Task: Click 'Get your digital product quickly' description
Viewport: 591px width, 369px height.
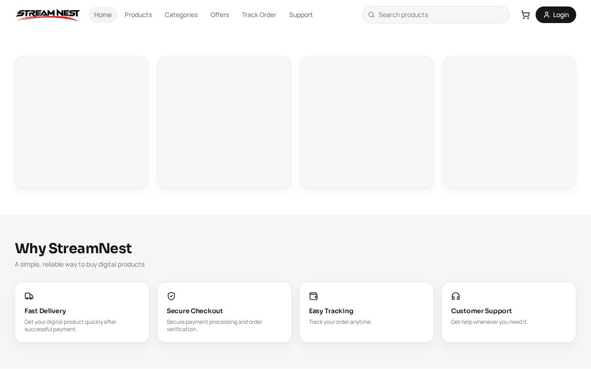Action: coord(71,325)
